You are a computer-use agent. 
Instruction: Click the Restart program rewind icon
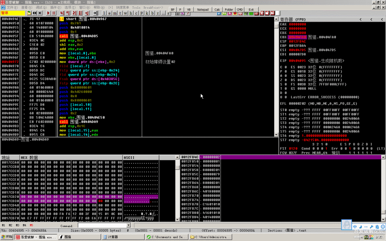pyautogui.click(x=35, y=13)
